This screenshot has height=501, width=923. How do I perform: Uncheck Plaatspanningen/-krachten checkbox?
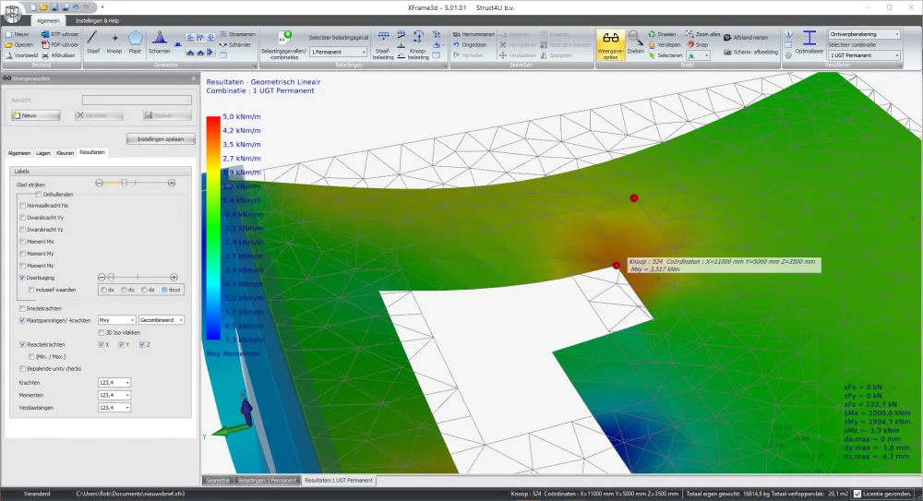23,320
